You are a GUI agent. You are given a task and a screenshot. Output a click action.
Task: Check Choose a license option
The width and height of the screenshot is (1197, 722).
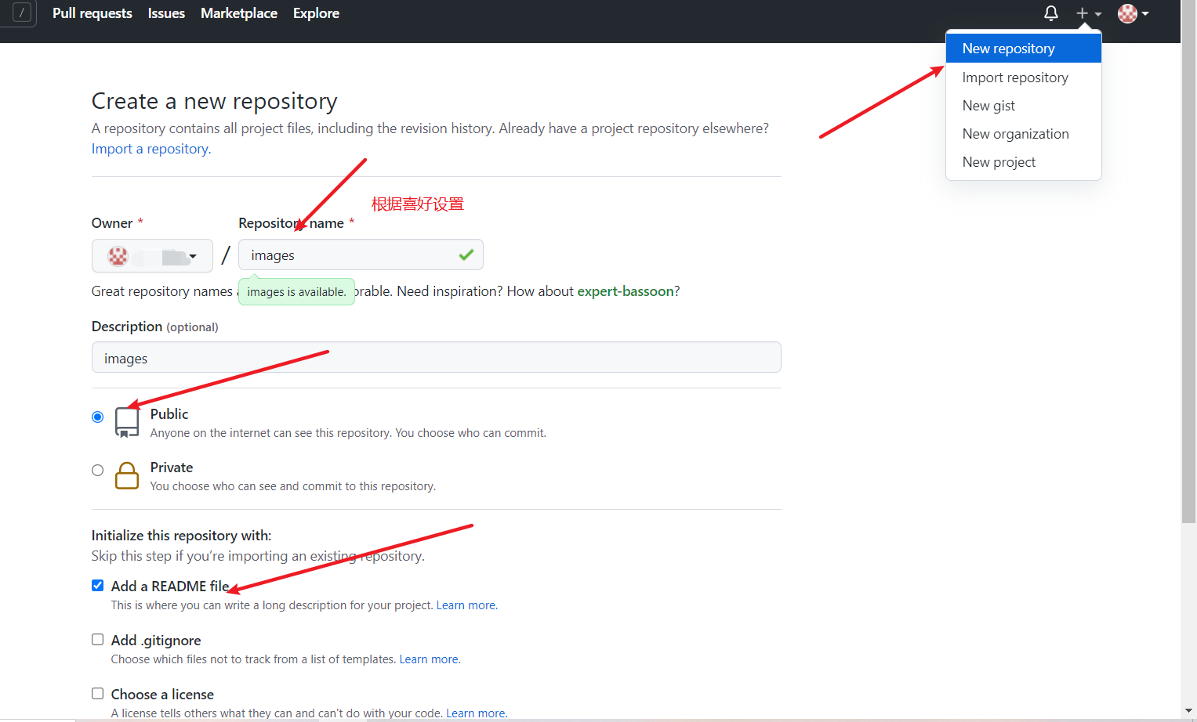coord(97,694)
